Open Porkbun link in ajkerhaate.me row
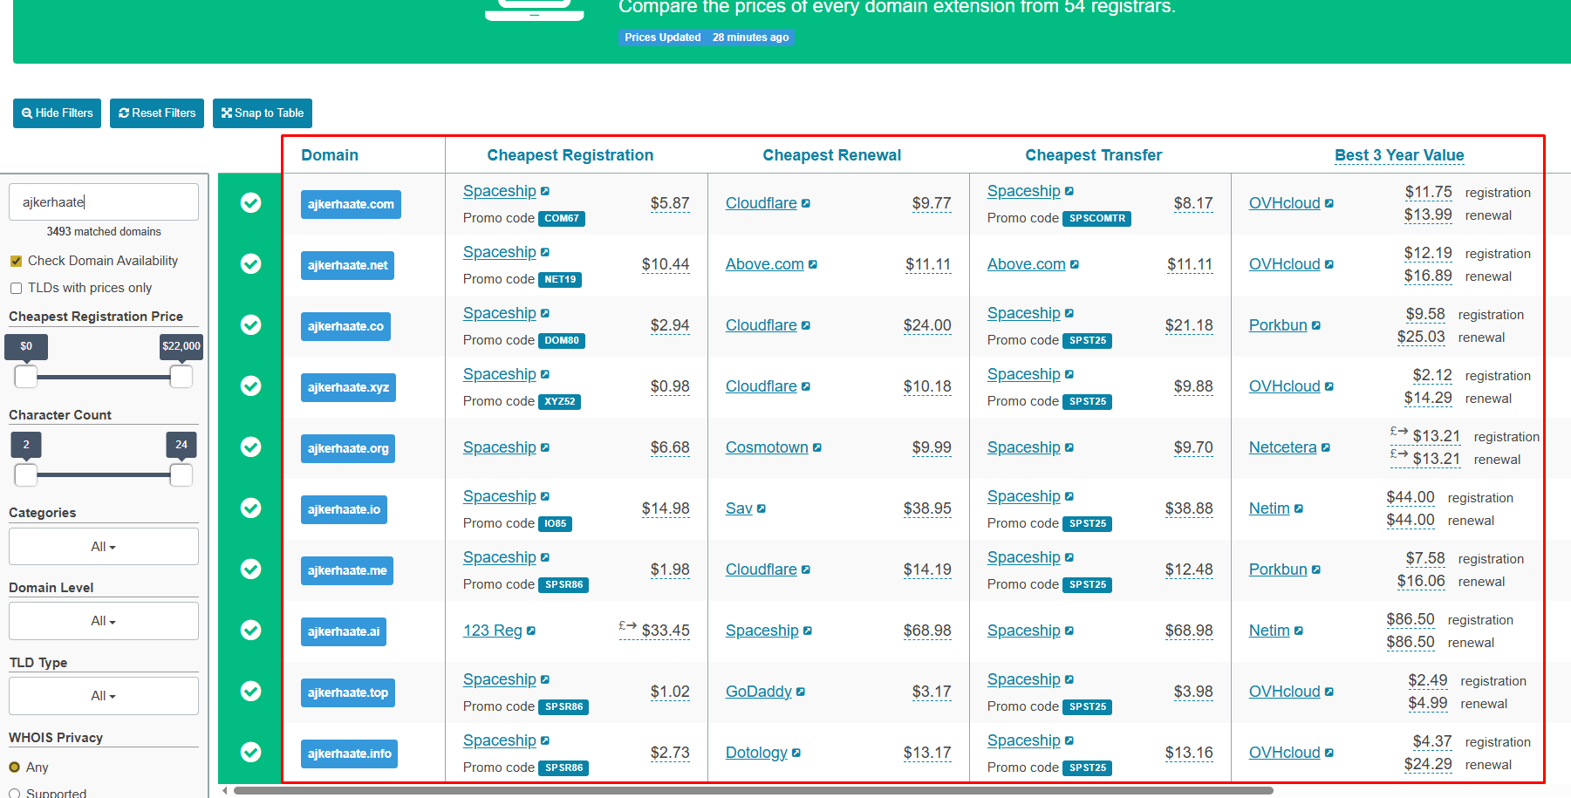1571x798 pixels. pyautogui.click(x=1278, y=570)
